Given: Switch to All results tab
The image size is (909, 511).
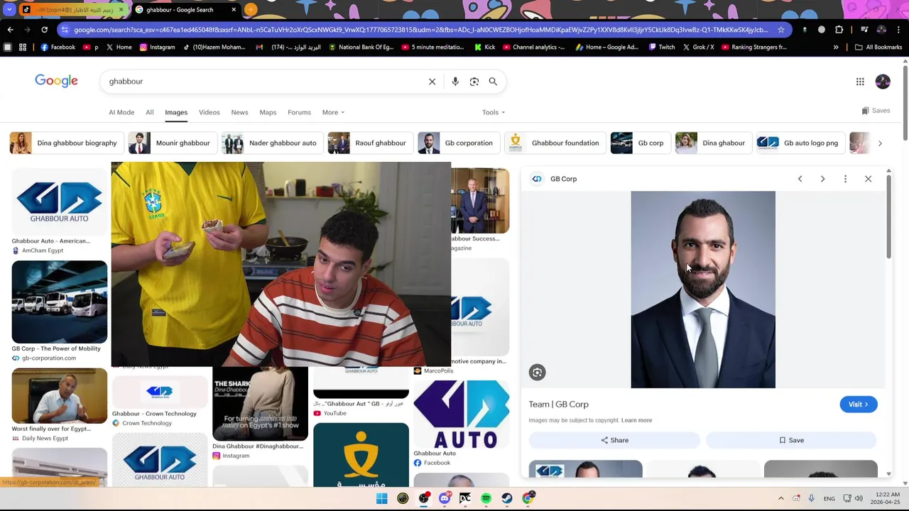Looking at the screenshot, I should [x=149, y=112].
